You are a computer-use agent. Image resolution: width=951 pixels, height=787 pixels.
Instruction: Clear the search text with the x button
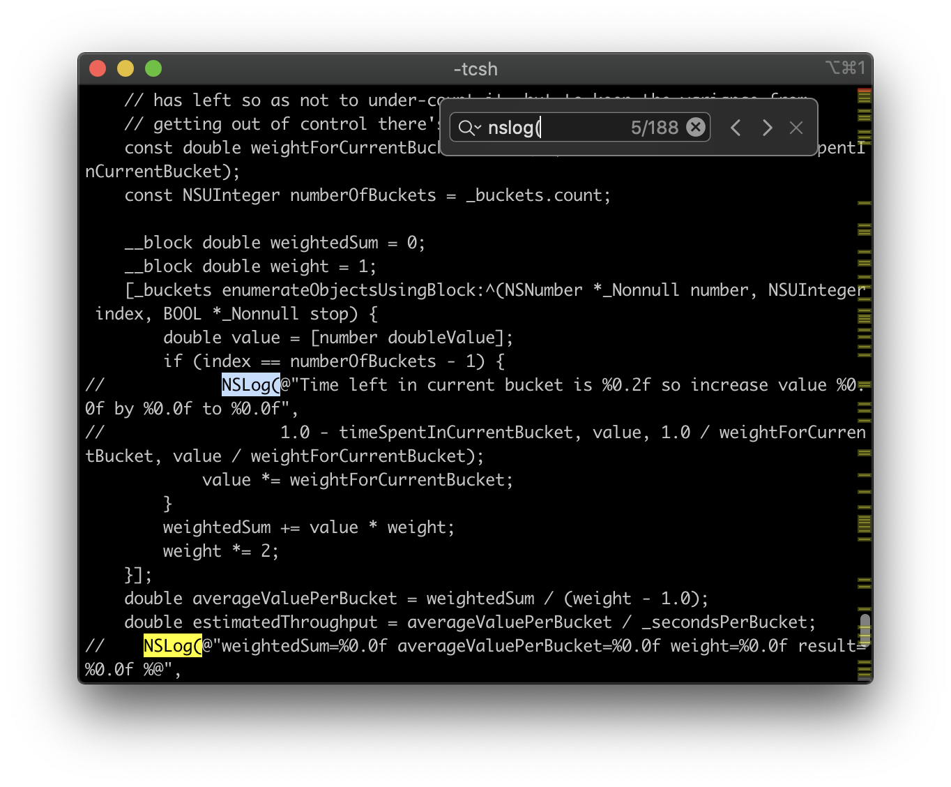click(696, 127)
